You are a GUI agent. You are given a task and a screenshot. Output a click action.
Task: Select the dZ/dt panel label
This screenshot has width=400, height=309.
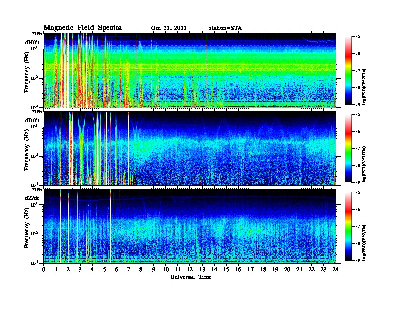click(32, 198)
